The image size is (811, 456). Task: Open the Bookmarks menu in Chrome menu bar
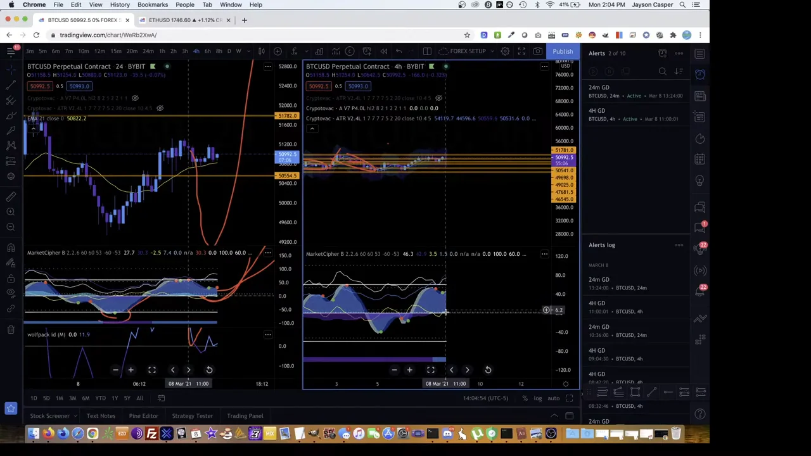coord(153,4)
